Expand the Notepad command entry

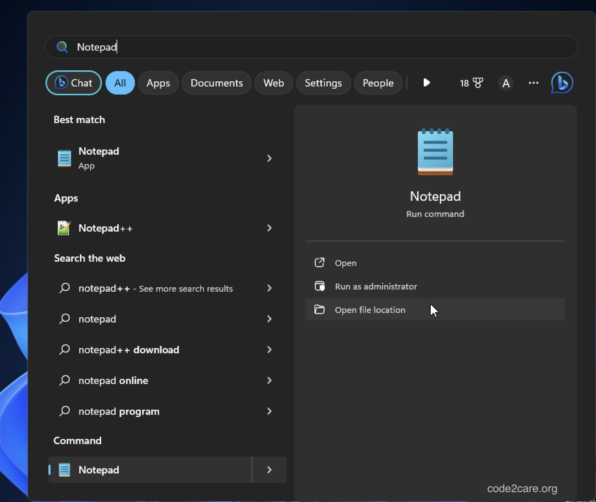pos(269,469)
